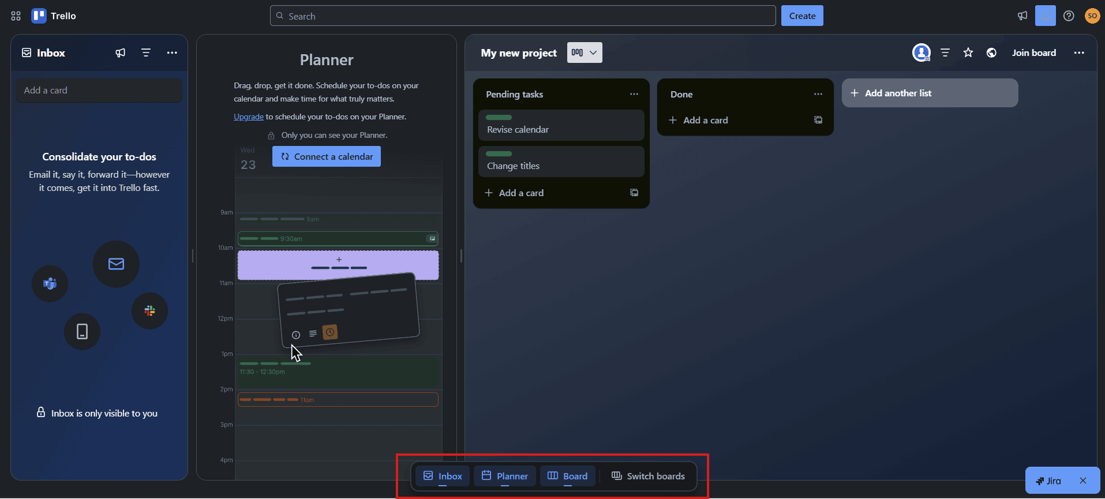Open the board three-dot menu
The image size is (1105, 499).
(x=1079, y=52)
